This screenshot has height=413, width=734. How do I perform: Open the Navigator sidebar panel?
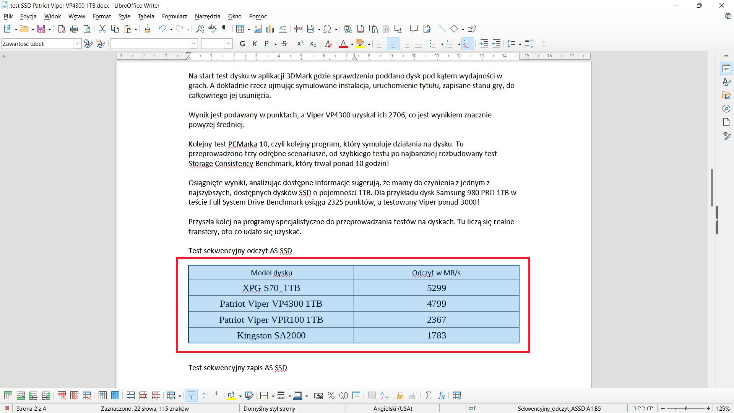click(x=726, y=109)
